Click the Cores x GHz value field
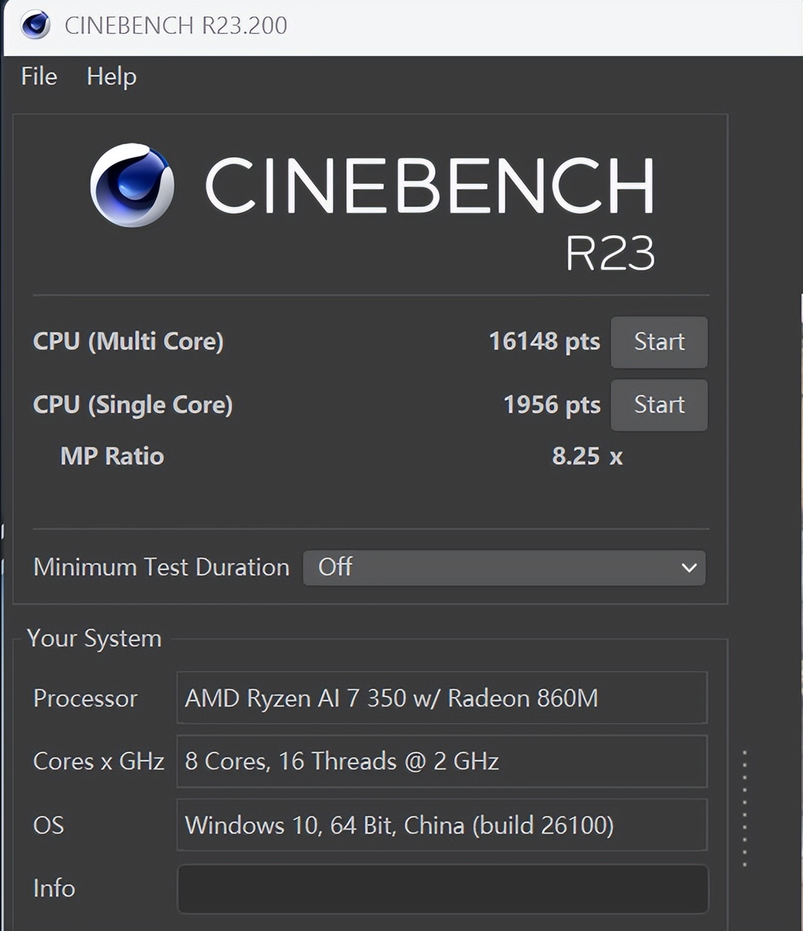The image size is (803, 931). point(442,761)
